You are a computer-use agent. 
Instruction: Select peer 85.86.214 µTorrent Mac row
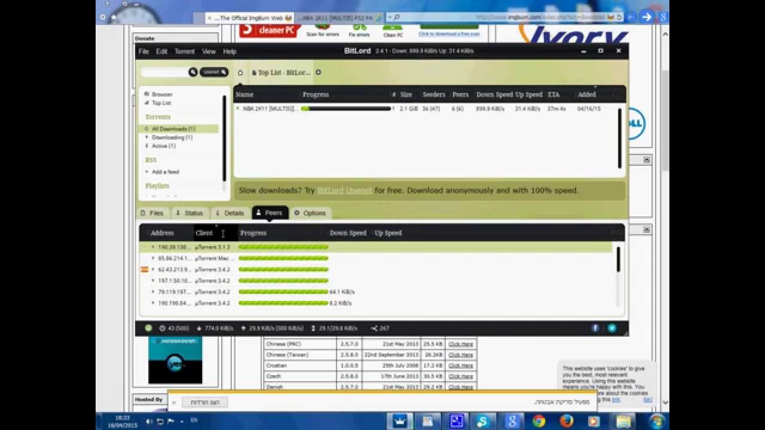[376, 259]
